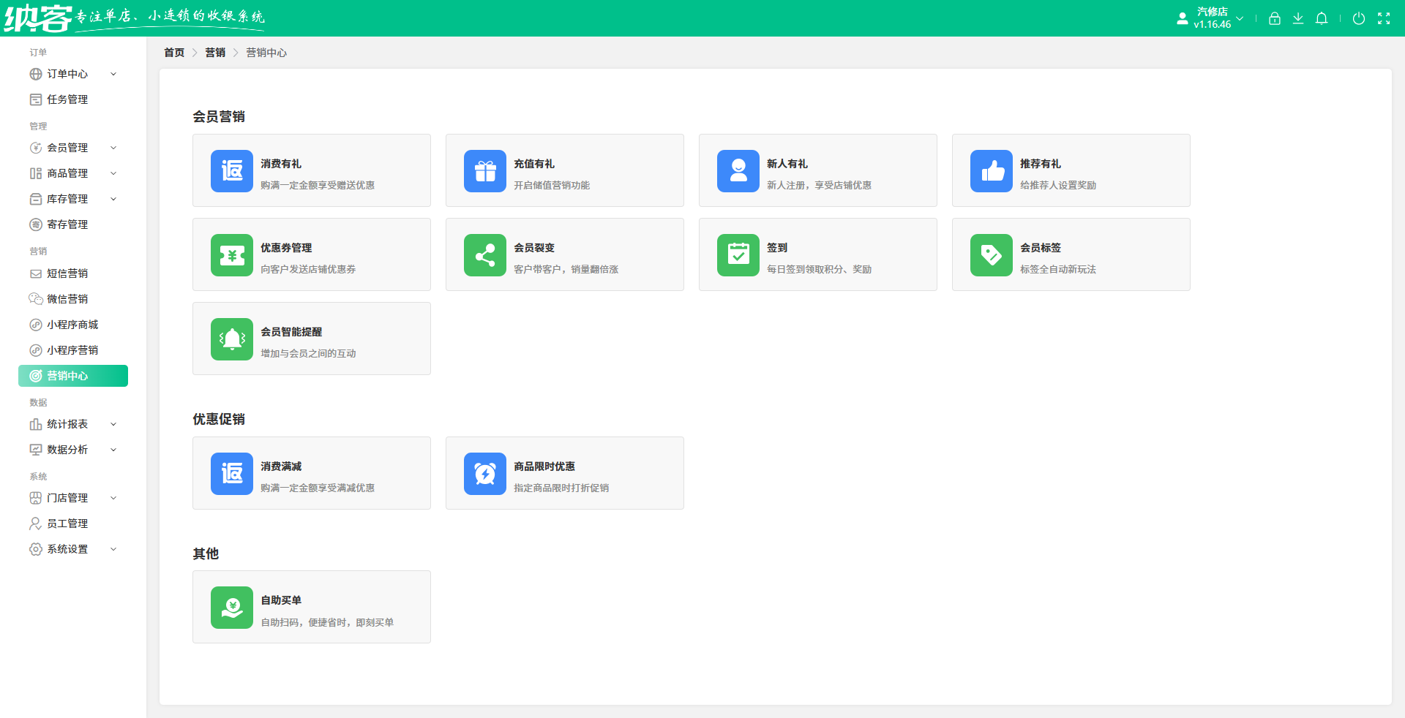The height and width of the screenshot is (718, 1405).
Task: Open the 签到 calendar check icon
Action: [738, 255]
